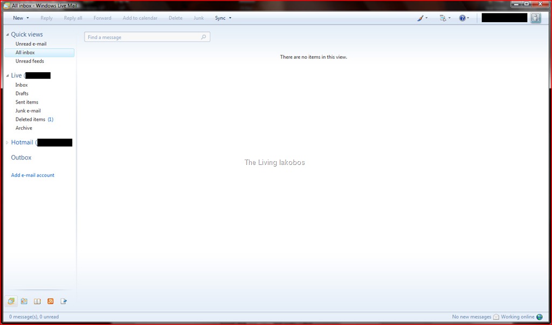This screenshot has width=552, height=325.
Task: Click 'There are no items in this view.' text
Action: 313,57
